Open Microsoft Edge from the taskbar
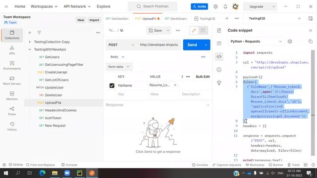 pos(43,173)
